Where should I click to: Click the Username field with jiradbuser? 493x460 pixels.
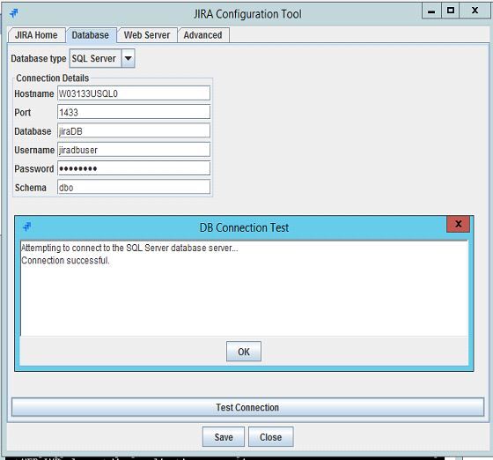(x=134, y=150)
